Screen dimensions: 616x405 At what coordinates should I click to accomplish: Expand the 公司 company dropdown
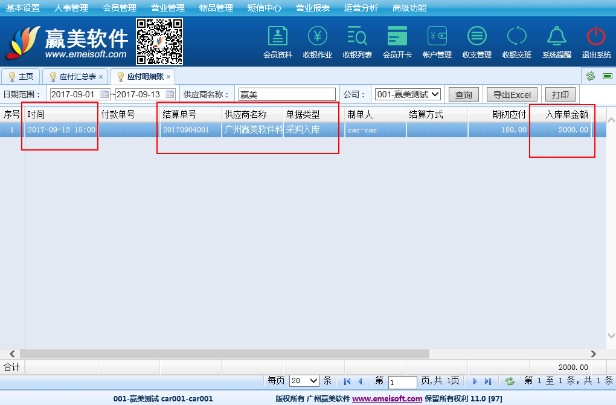pos(434,94)
